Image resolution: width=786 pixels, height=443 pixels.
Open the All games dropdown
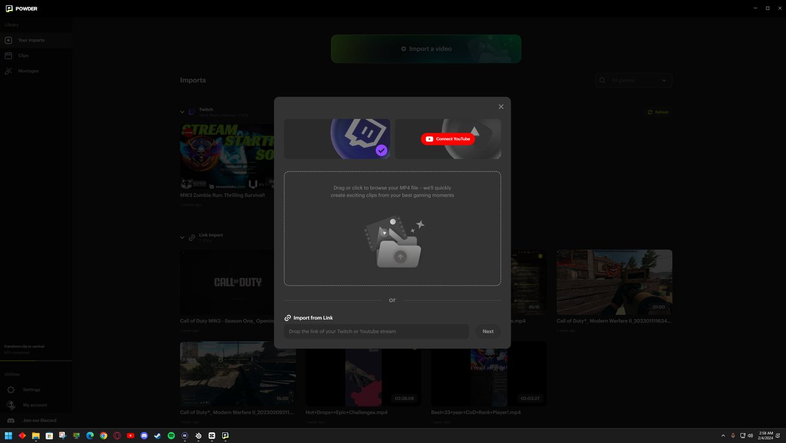tap(634, 80)
